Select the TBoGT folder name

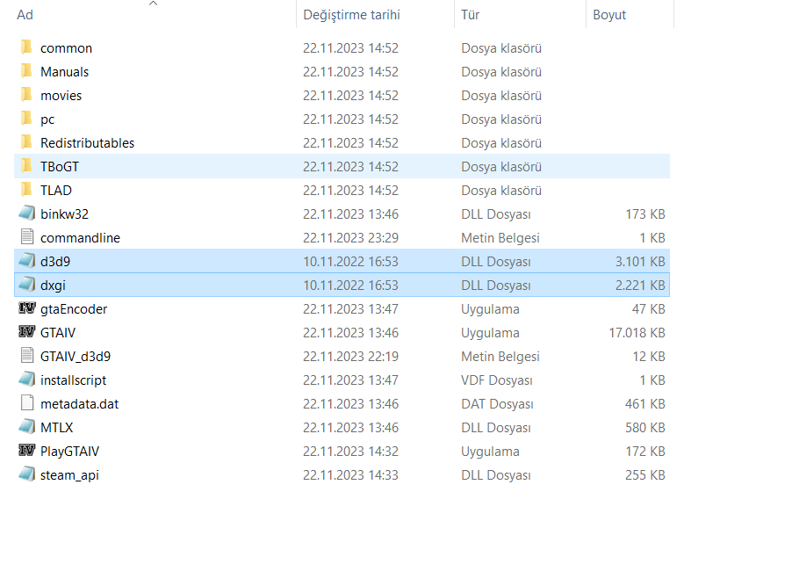point(60,167)
